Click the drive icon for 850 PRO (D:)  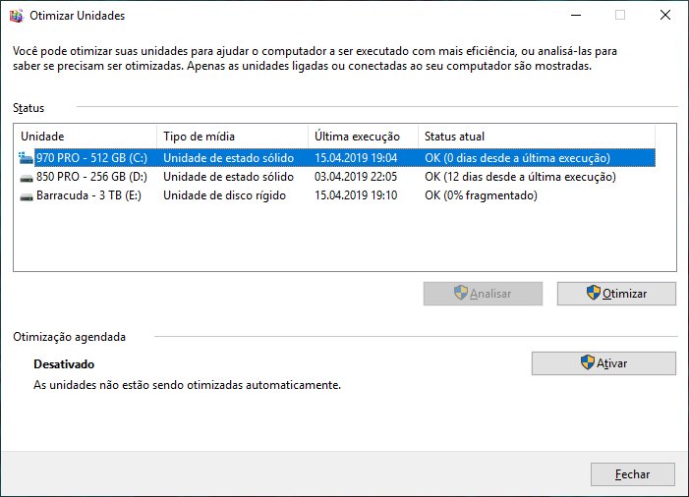pyautogui.click(x=27, y=178)
